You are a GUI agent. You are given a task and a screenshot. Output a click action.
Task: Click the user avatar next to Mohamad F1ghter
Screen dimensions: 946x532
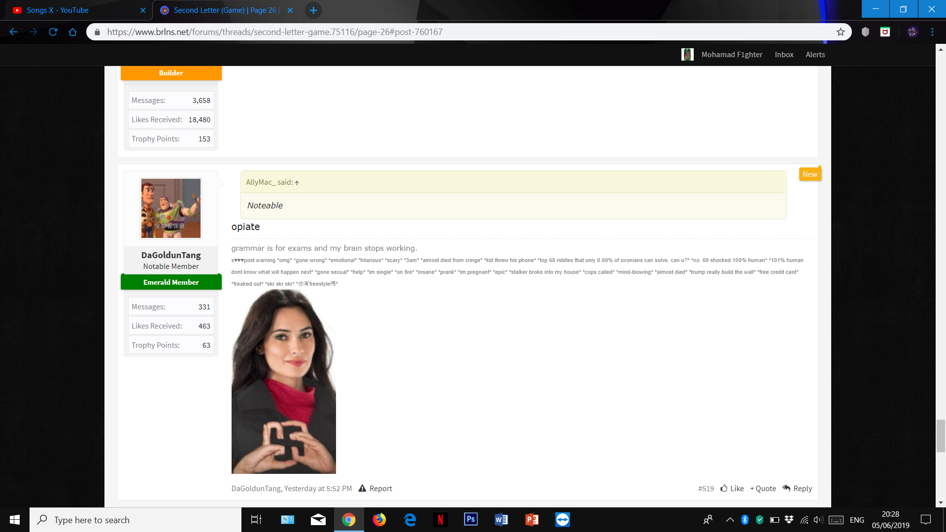687,55
